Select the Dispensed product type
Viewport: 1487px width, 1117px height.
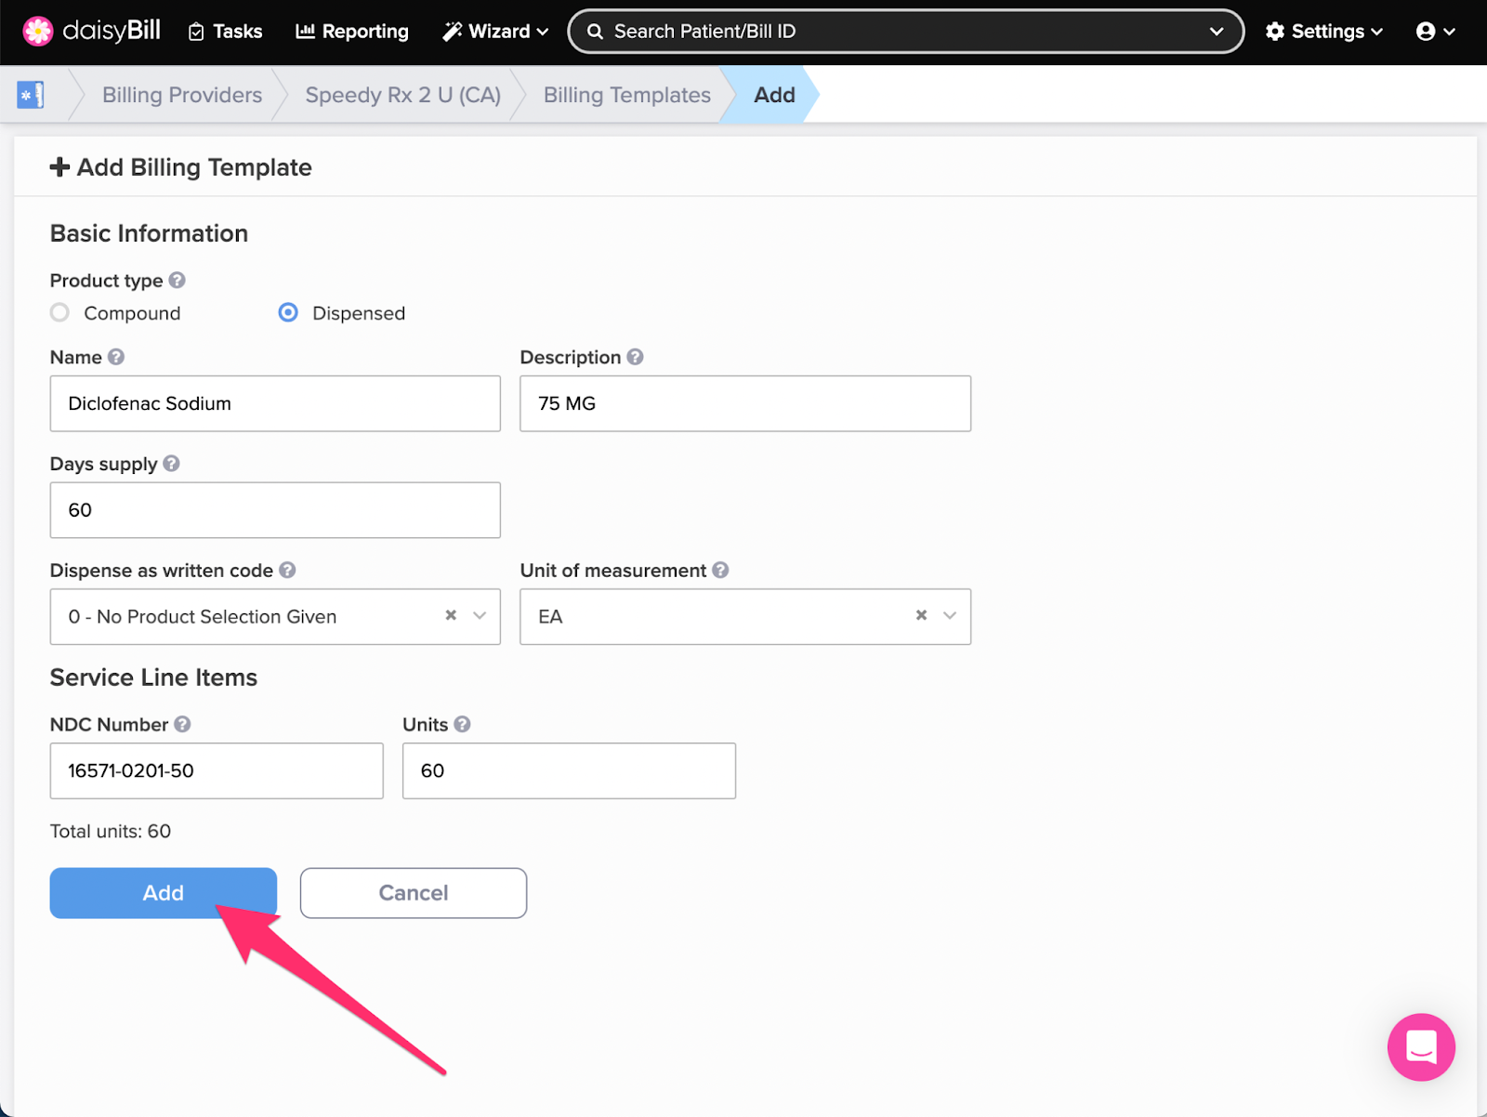click(x=288, y=312)
